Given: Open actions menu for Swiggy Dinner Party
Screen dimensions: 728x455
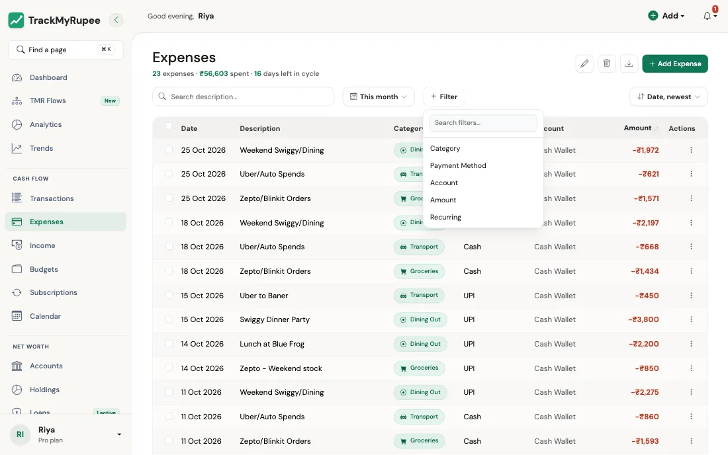Looking at the screenshot, I should click(692, 319).
